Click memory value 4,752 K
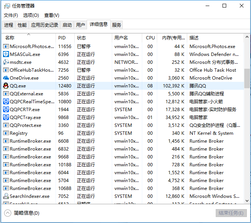The width and height of the screenshot is (251, 223). [x=176, y=180]
